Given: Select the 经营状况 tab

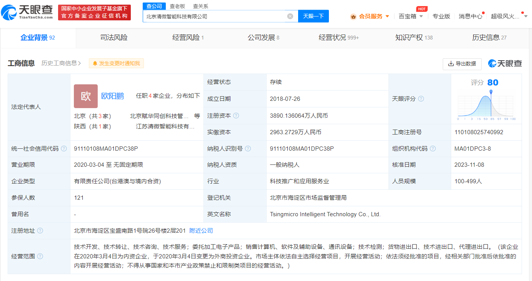Looking at the screenshot, I should (x=339, y=38).
